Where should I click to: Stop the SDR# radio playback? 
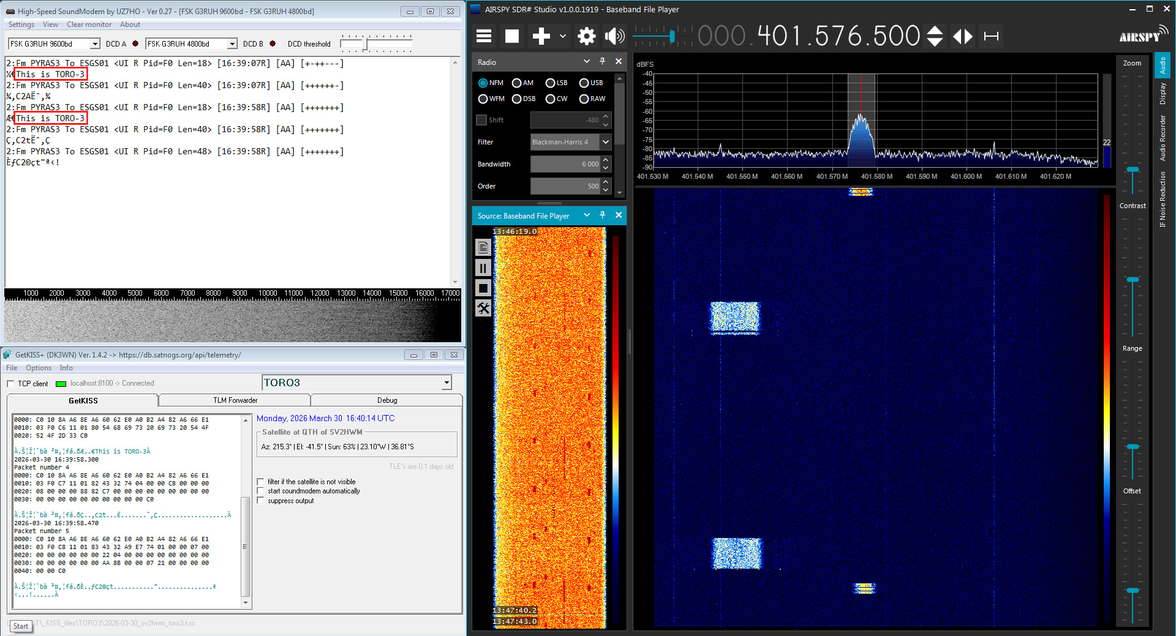point(512,36)
